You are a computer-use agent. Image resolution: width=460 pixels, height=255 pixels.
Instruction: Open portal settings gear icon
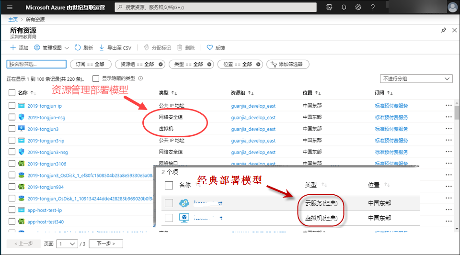pos(358,7)
